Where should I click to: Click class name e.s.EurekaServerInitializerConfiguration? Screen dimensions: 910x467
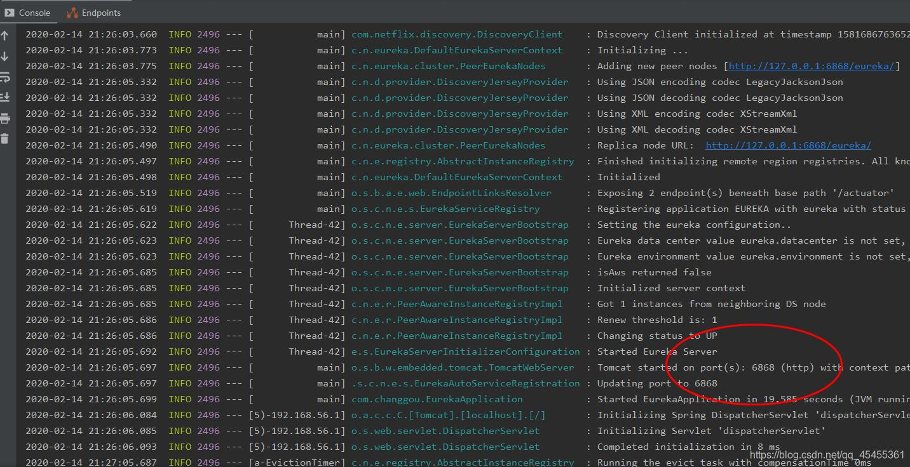pos(466,352)
